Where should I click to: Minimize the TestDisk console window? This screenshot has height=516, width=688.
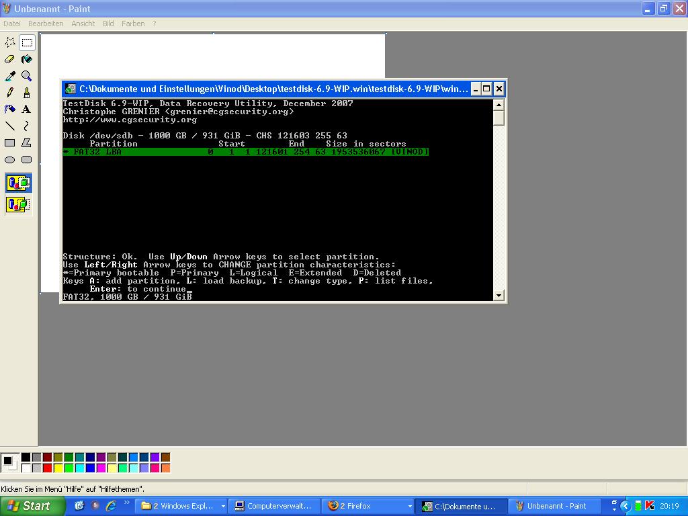click(x=476, y=89)
